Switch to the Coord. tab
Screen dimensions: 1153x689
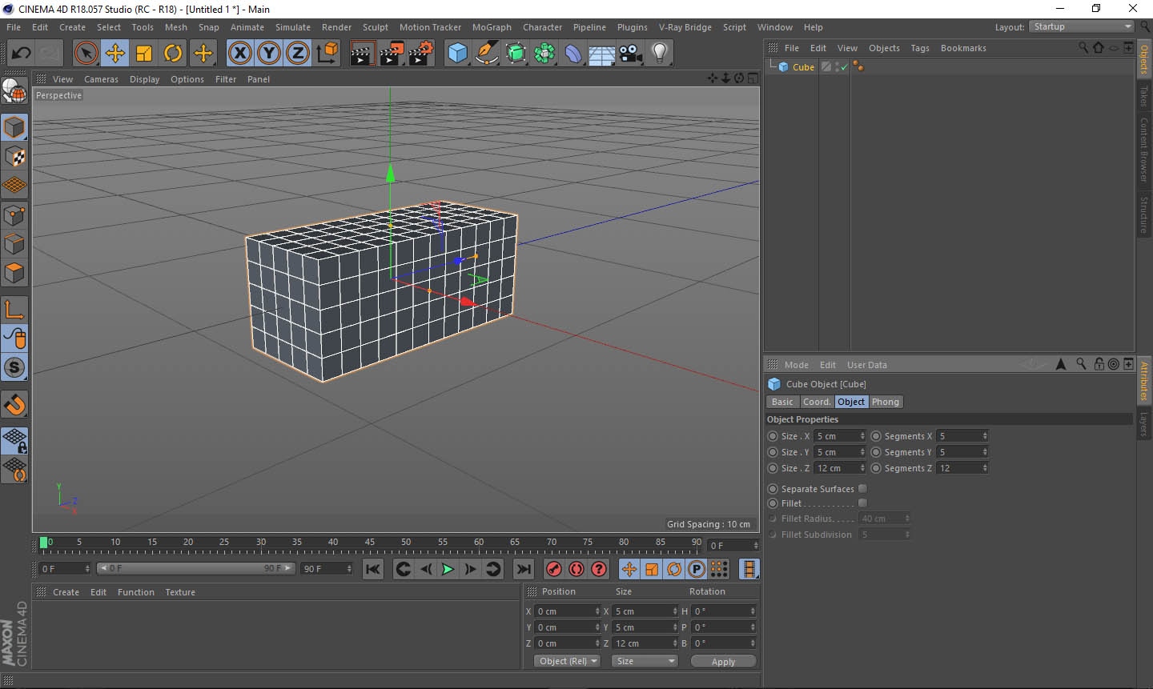pos(817,402)
